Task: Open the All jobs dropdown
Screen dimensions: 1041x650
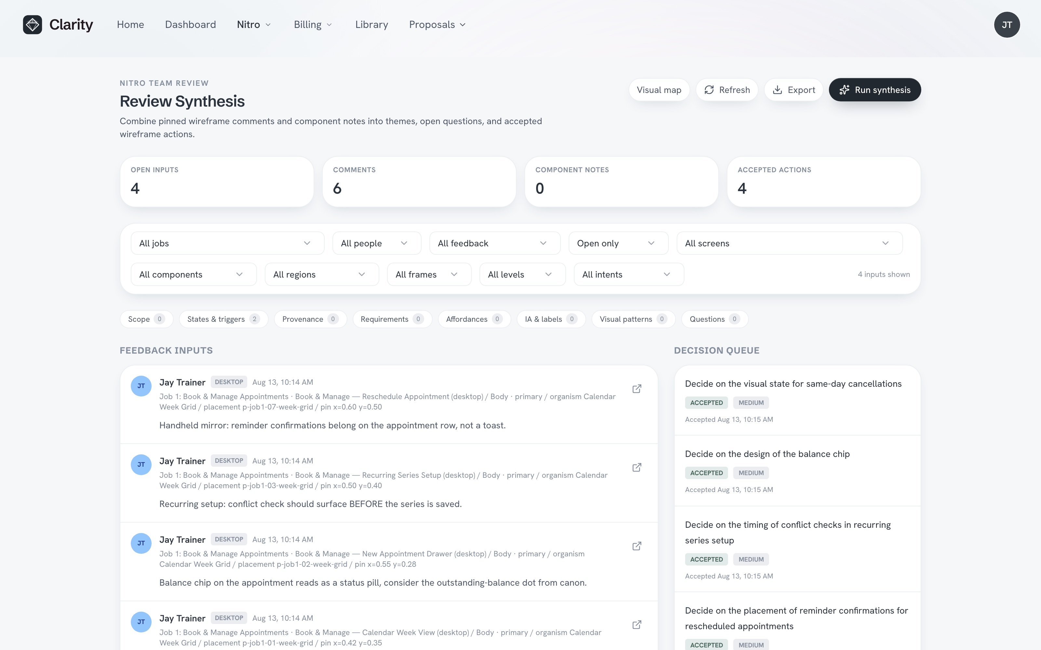Action: click(x=228, y=243)
